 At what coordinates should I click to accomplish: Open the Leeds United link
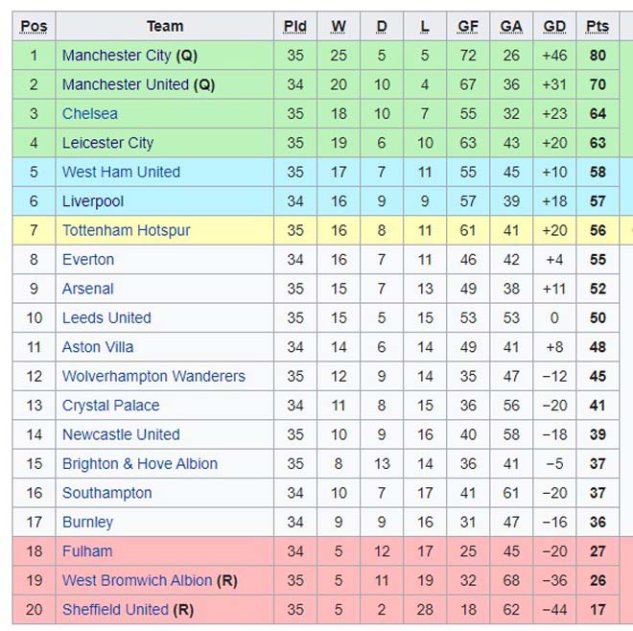[x=106, y=317]
